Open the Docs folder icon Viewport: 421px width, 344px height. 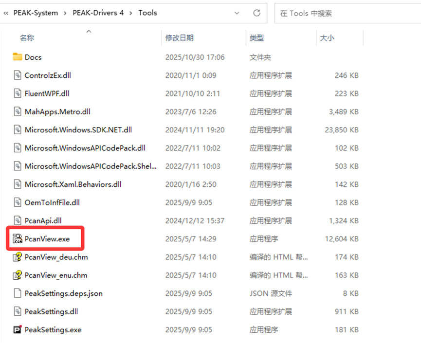pyautogui.click(x=18, y=57)
